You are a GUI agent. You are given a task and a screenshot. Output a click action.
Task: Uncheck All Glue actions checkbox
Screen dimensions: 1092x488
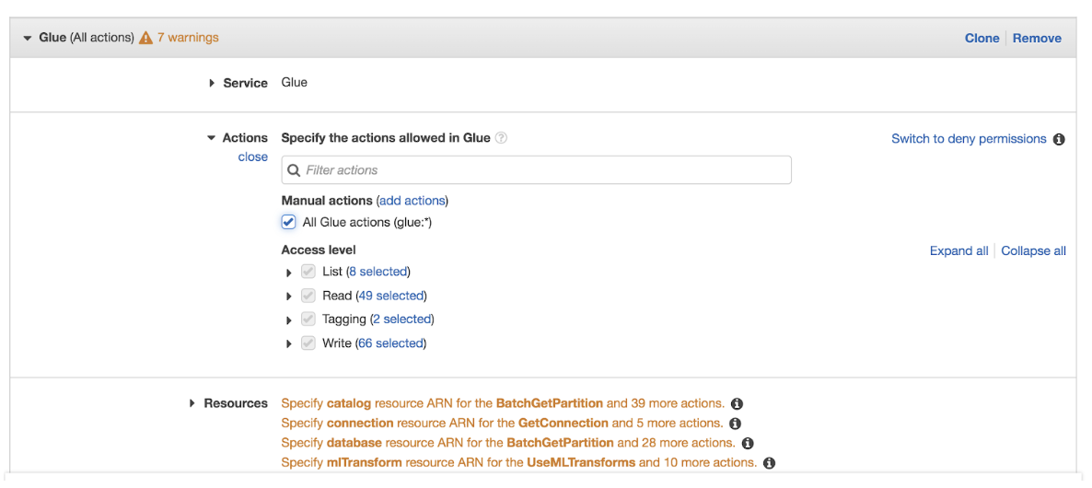[x=288, y=222]
